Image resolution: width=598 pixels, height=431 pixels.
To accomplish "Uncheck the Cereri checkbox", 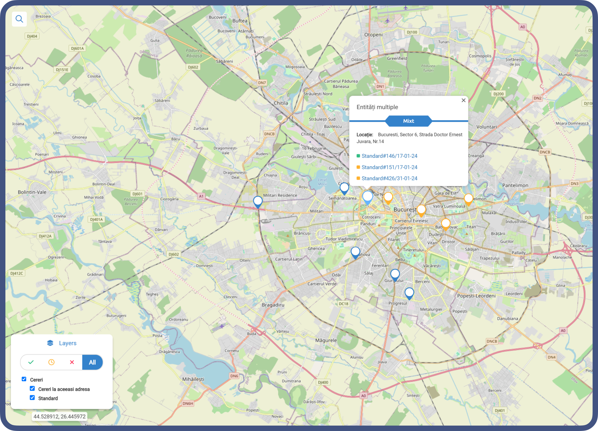I will 24,379.
